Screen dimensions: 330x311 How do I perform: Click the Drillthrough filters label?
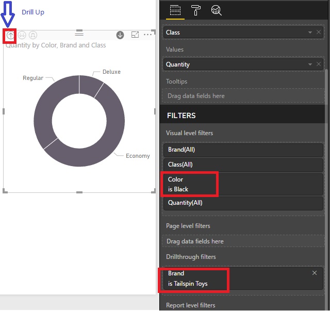pyautogui.click(x=191, y=257)
